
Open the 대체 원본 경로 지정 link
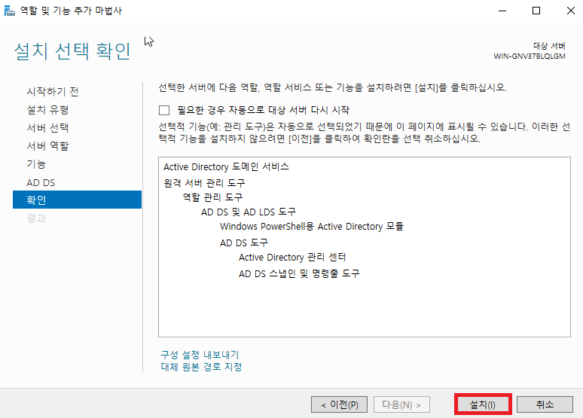201,367
